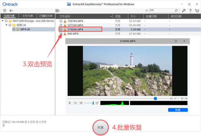Image resolution: width=201 pixels, height=136 pixels.
Task: Click the VLC icon of 139784.MP4
Action: point(65,21)
